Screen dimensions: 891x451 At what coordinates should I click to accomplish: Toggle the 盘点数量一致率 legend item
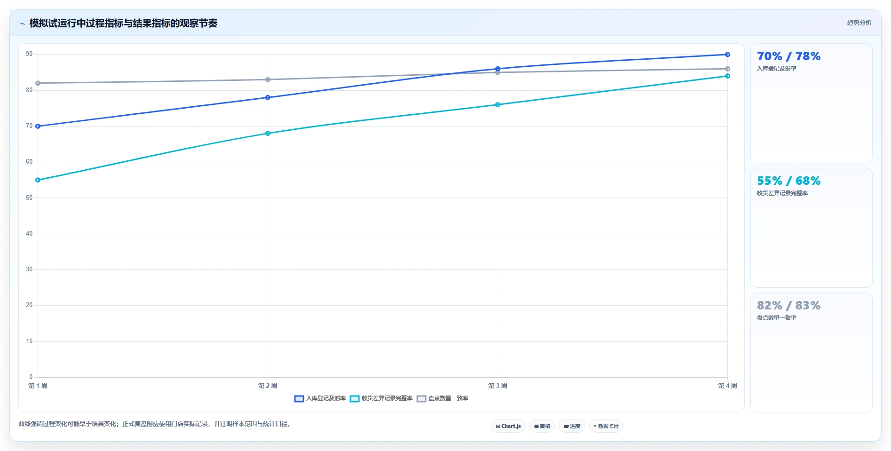pos(442,398)
